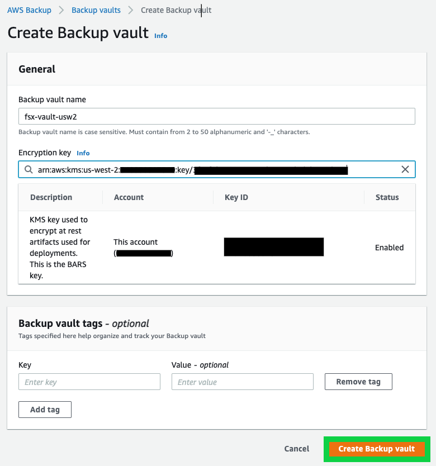Select the Enabled status text of the key
Screen dimensions: 436x466
pos(389,247)
